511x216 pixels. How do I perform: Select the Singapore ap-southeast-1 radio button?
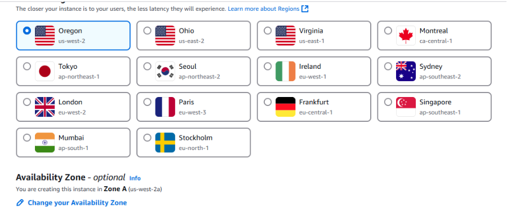pos(388,102)
